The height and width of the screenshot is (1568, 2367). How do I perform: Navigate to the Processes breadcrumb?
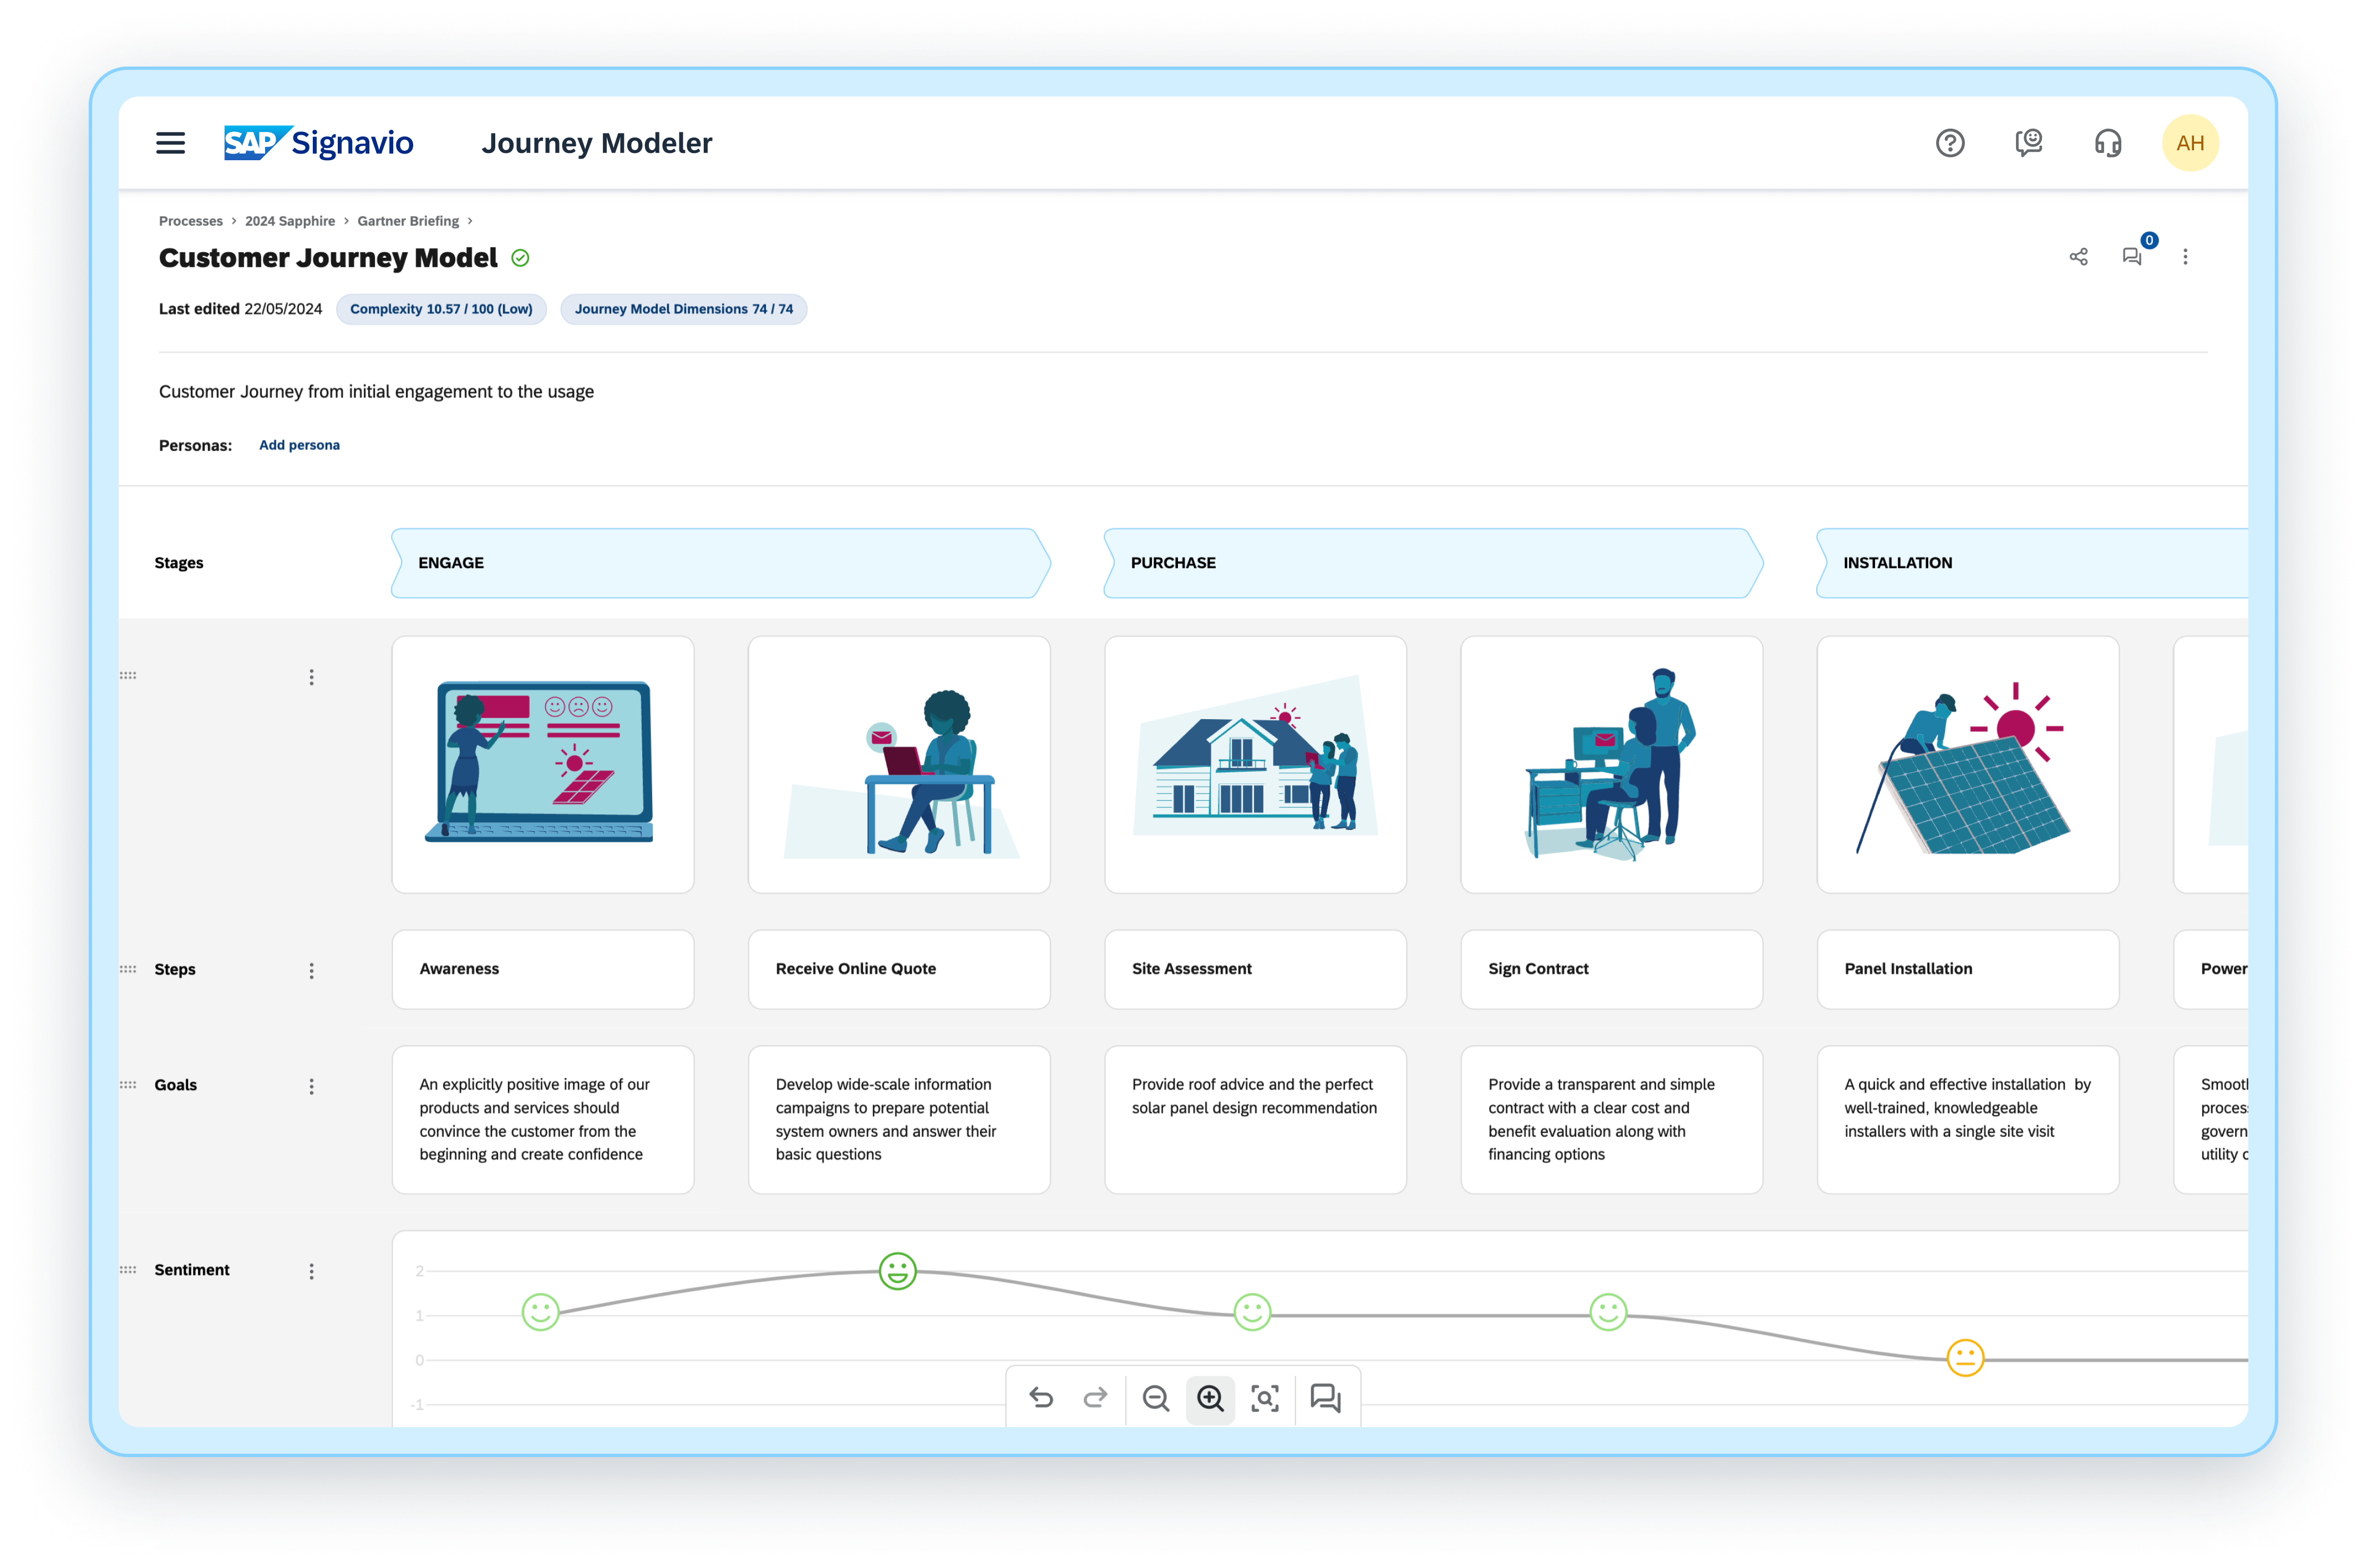190,220
